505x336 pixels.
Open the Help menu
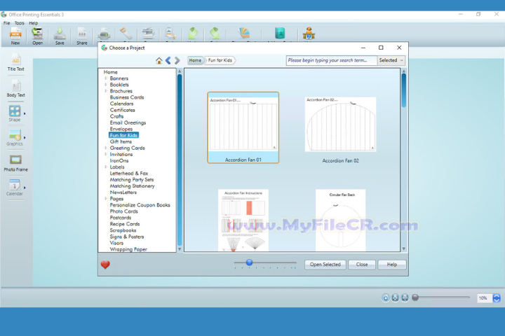33,23
